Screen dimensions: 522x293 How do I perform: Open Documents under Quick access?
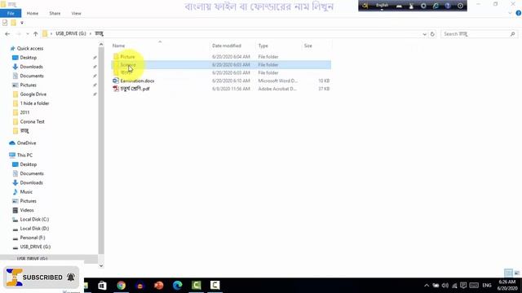click(x=32, y=76)
